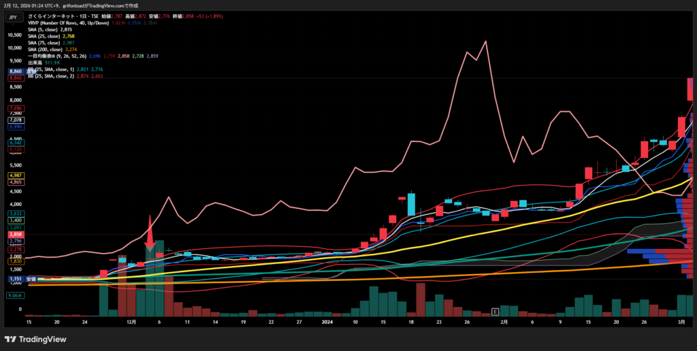Click the 8,860 blue price label
The width and height of the screenshot is (697, 351).
point(16,71)
